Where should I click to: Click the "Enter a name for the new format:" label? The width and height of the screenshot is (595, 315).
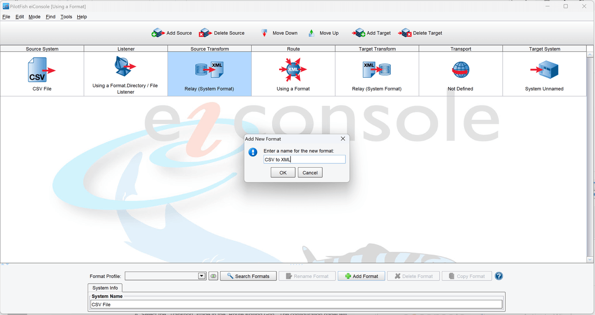(x=299, y=151)
